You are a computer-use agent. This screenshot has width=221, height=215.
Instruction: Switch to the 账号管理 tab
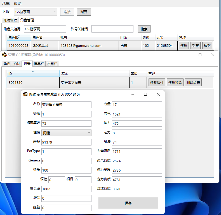[x=10, y=20]
